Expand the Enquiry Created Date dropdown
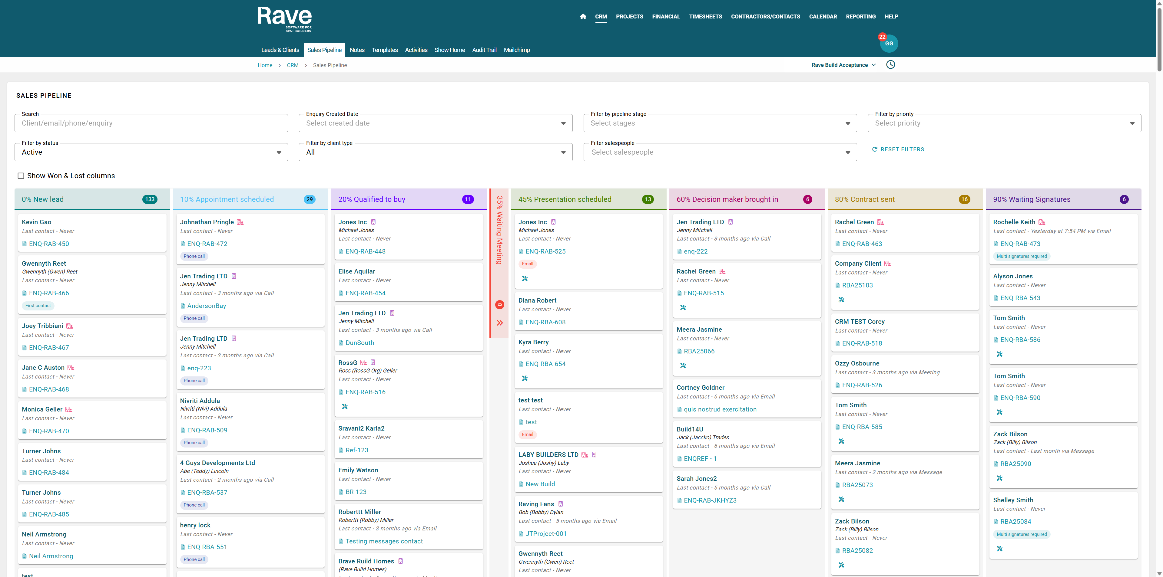 tap(435, 123)
